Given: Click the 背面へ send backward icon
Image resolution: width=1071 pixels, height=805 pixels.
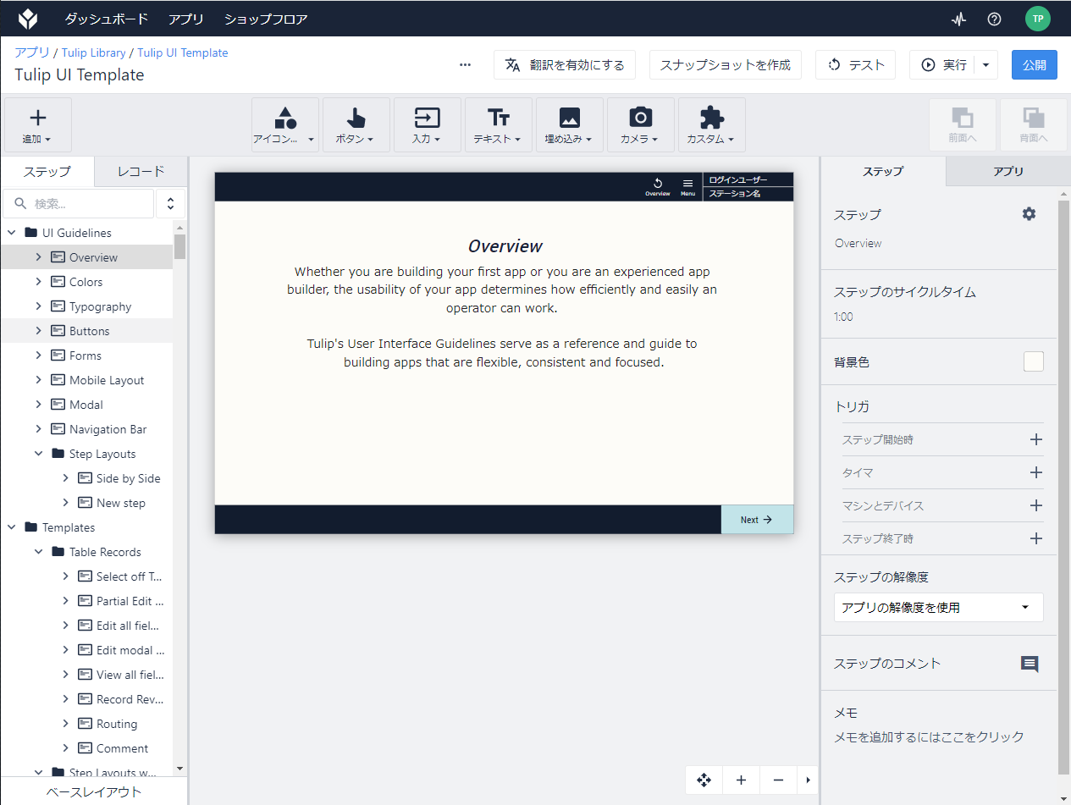Looking at the screenshot, I should [x=1034, y=125].
